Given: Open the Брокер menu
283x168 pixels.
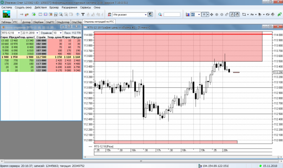Looking at the screenshot, I should [54, 7].
